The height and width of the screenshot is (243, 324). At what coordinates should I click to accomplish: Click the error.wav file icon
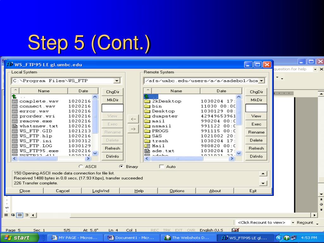[x=15, y=111]
